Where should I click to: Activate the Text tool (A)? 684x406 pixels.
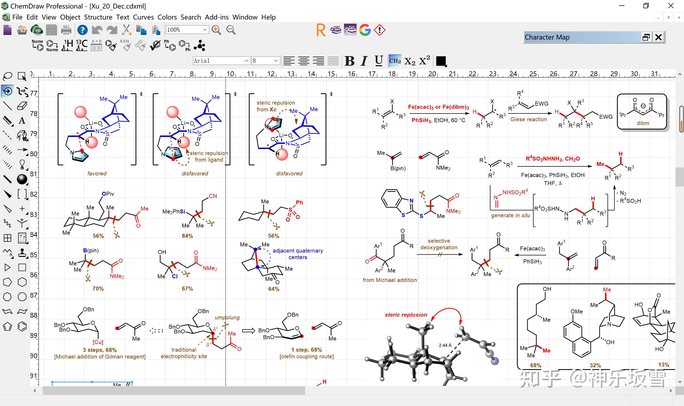coord(22,120)
